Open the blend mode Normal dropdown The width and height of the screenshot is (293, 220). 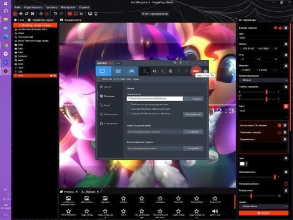tap(263, 80)
